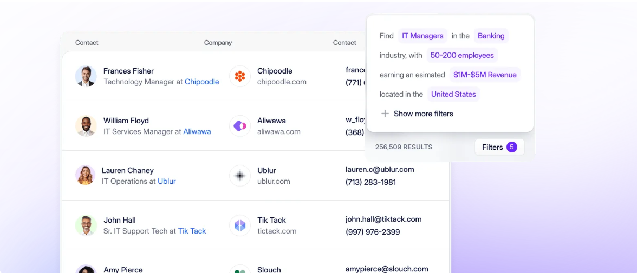Open Tik Tack link under John Hall
Screen dimensions: 637x273
click(192, 231)
